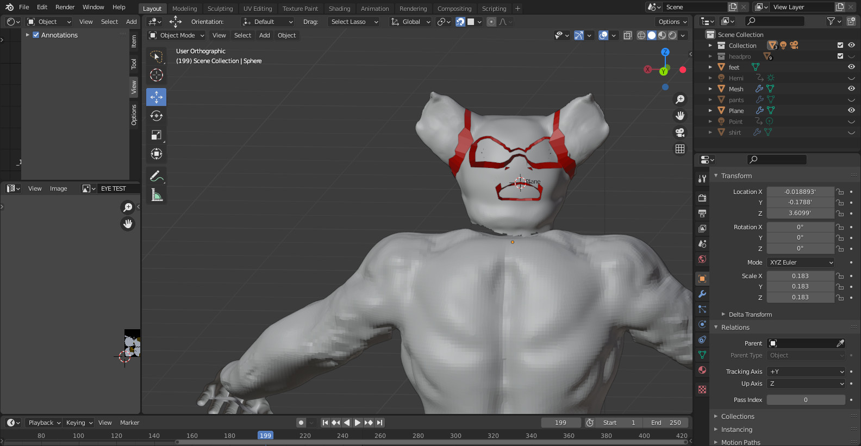Pick the Measure ruler tool
The height and width of the screenshot is (446, 861).
click(157, 195)
